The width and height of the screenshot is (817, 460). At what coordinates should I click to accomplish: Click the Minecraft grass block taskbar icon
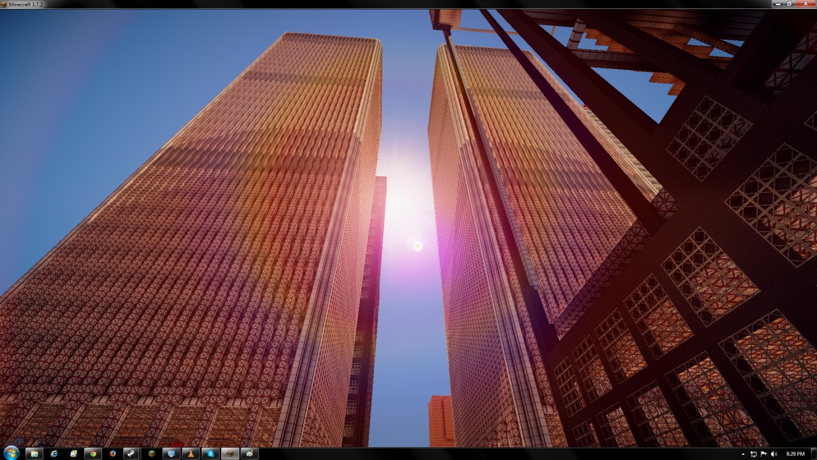tap(152, 454)
